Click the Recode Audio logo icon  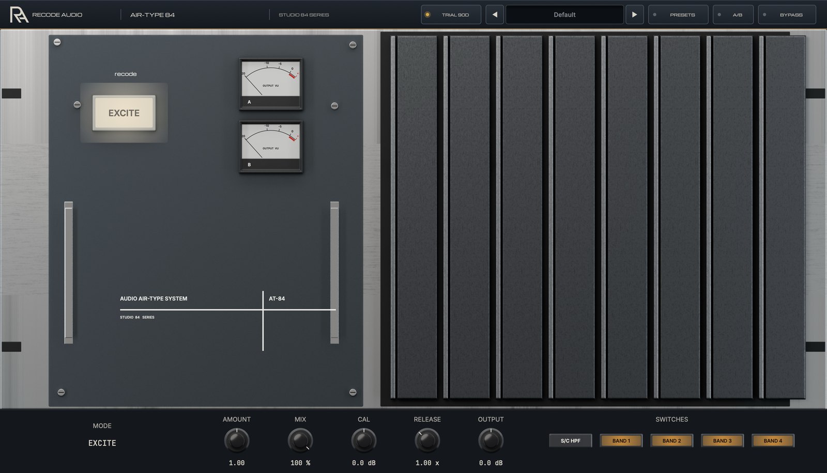(19, 14)
